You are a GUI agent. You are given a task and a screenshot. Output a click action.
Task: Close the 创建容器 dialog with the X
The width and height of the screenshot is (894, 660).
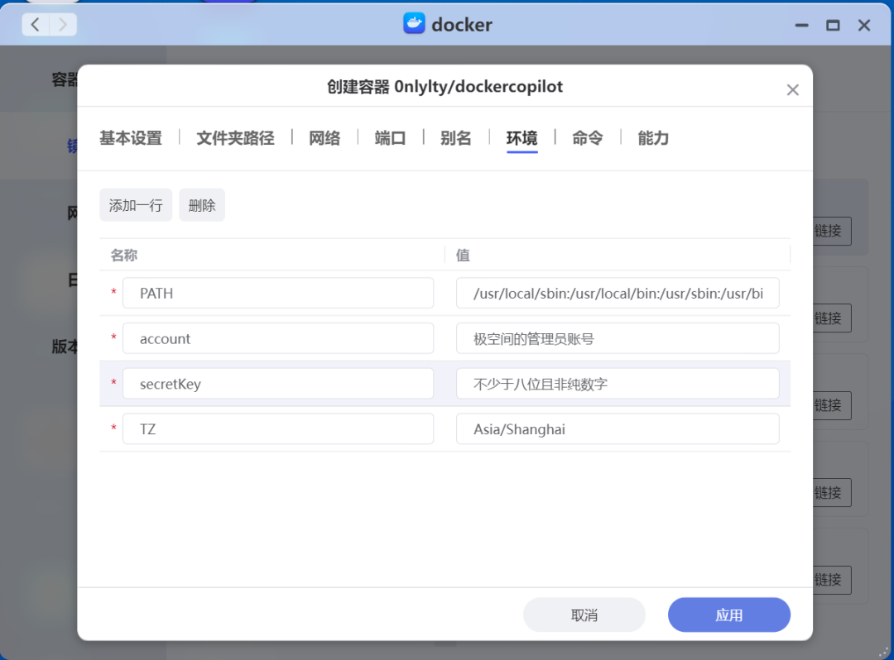pyautogui.click(x=792, y=89)
